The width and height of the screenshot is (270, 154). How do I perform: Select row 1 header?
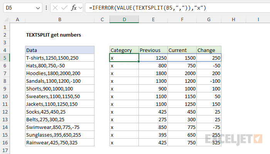[x=5, y=27]
